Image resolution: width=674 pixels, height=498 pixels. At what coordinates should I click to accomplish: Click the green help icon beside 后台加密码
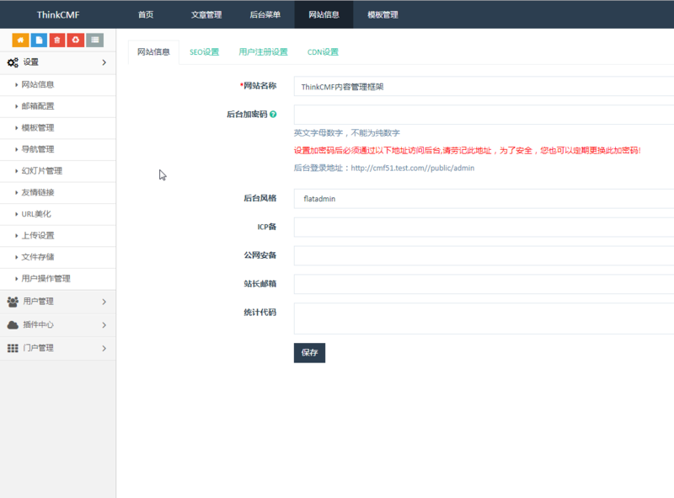[x=273, y=114]
